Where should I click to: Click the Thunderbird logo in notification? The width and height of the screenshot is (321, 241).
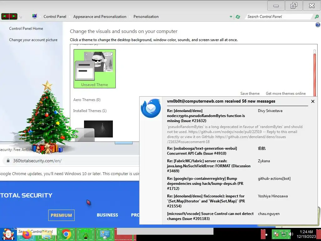coord(151,108)
